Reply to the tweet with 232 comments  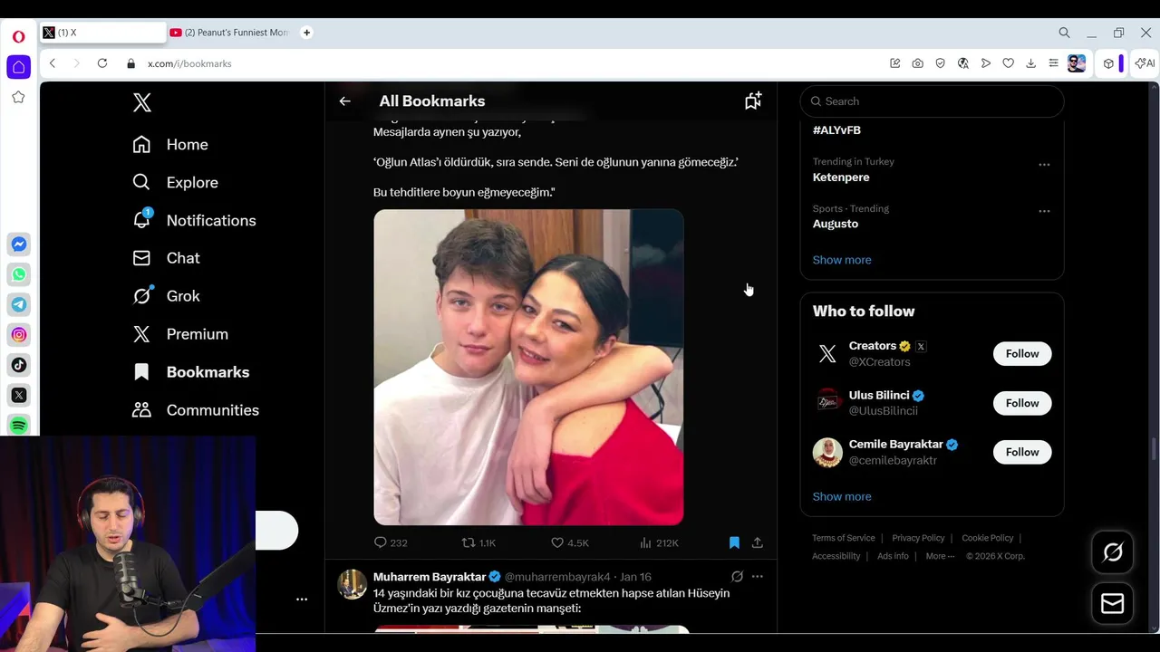point(391,542)
